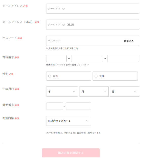Show password with 表示する button
152x159 pixels.
(x=128, y=41)
